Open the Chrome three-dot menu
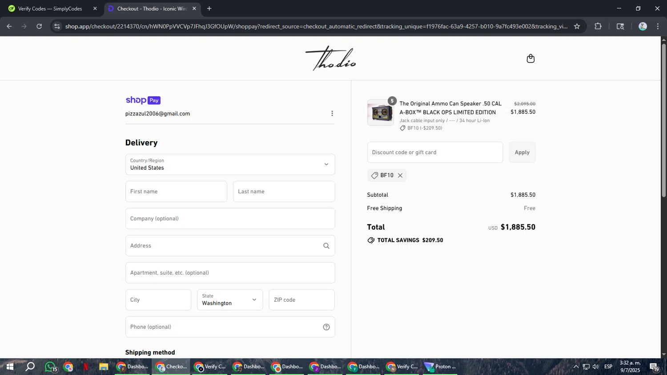Image resolution: width=667 pixels, height=375 pixels. (x=658, y=26)
